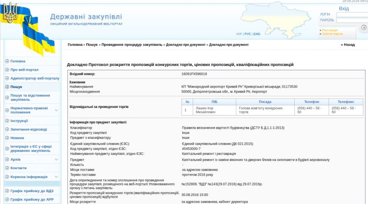Select incoming number 16091FX596019
The height and width of the screenshot is (204, 368).
(x=194, y=74)
